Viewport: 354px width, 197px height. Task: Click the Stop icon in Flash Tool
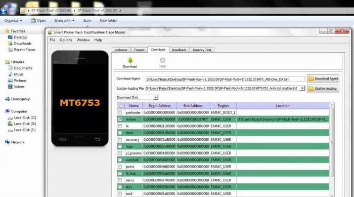(162, 60)
